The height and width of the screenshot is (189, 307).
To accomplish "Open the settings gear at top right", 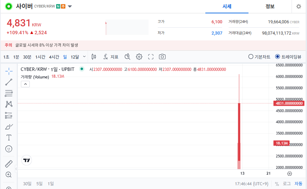I will coord(298,7).
